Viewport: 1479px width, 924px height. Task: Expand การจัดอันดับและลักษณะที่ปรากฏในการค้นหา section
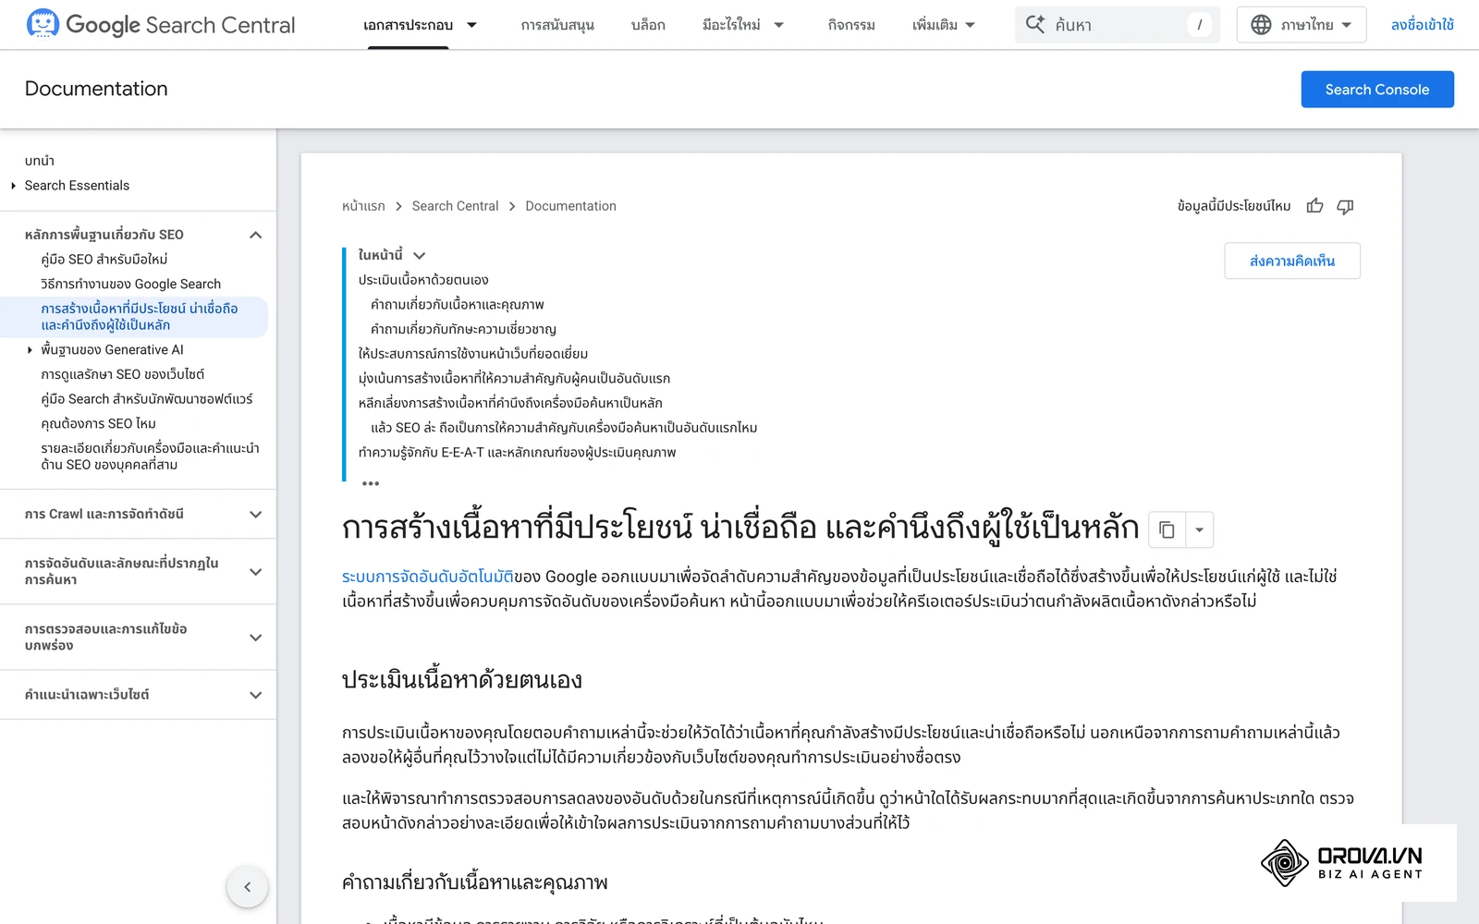[256, 572]
